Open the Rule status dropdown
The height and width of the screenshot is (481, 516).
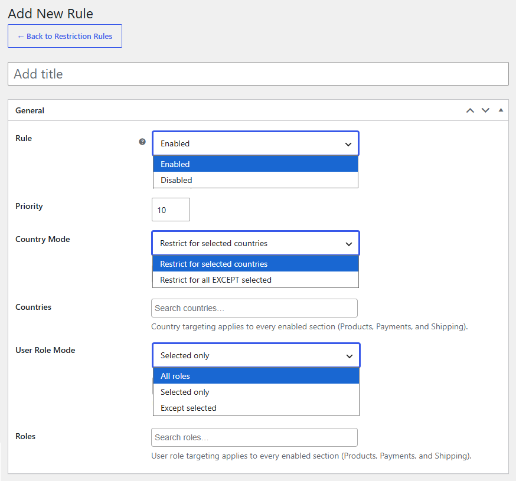[x=256, y=143]
